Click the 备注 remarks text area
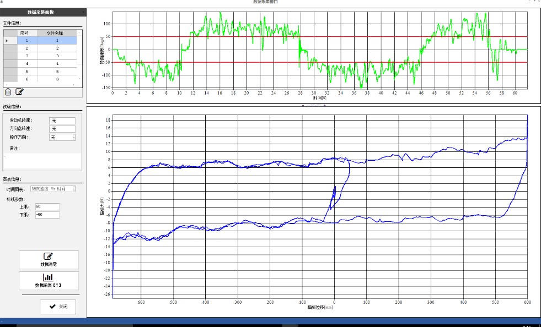541x327 pixels. pyautogui.click(x=42, y=161)
